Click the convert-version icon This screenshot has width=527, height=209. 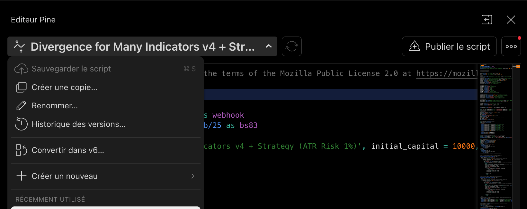pyautogui.click(x=21, y=150)
